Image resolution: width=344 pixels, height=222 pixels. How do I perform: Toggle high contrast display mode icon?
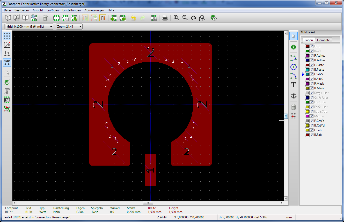[x=7, y=109]
